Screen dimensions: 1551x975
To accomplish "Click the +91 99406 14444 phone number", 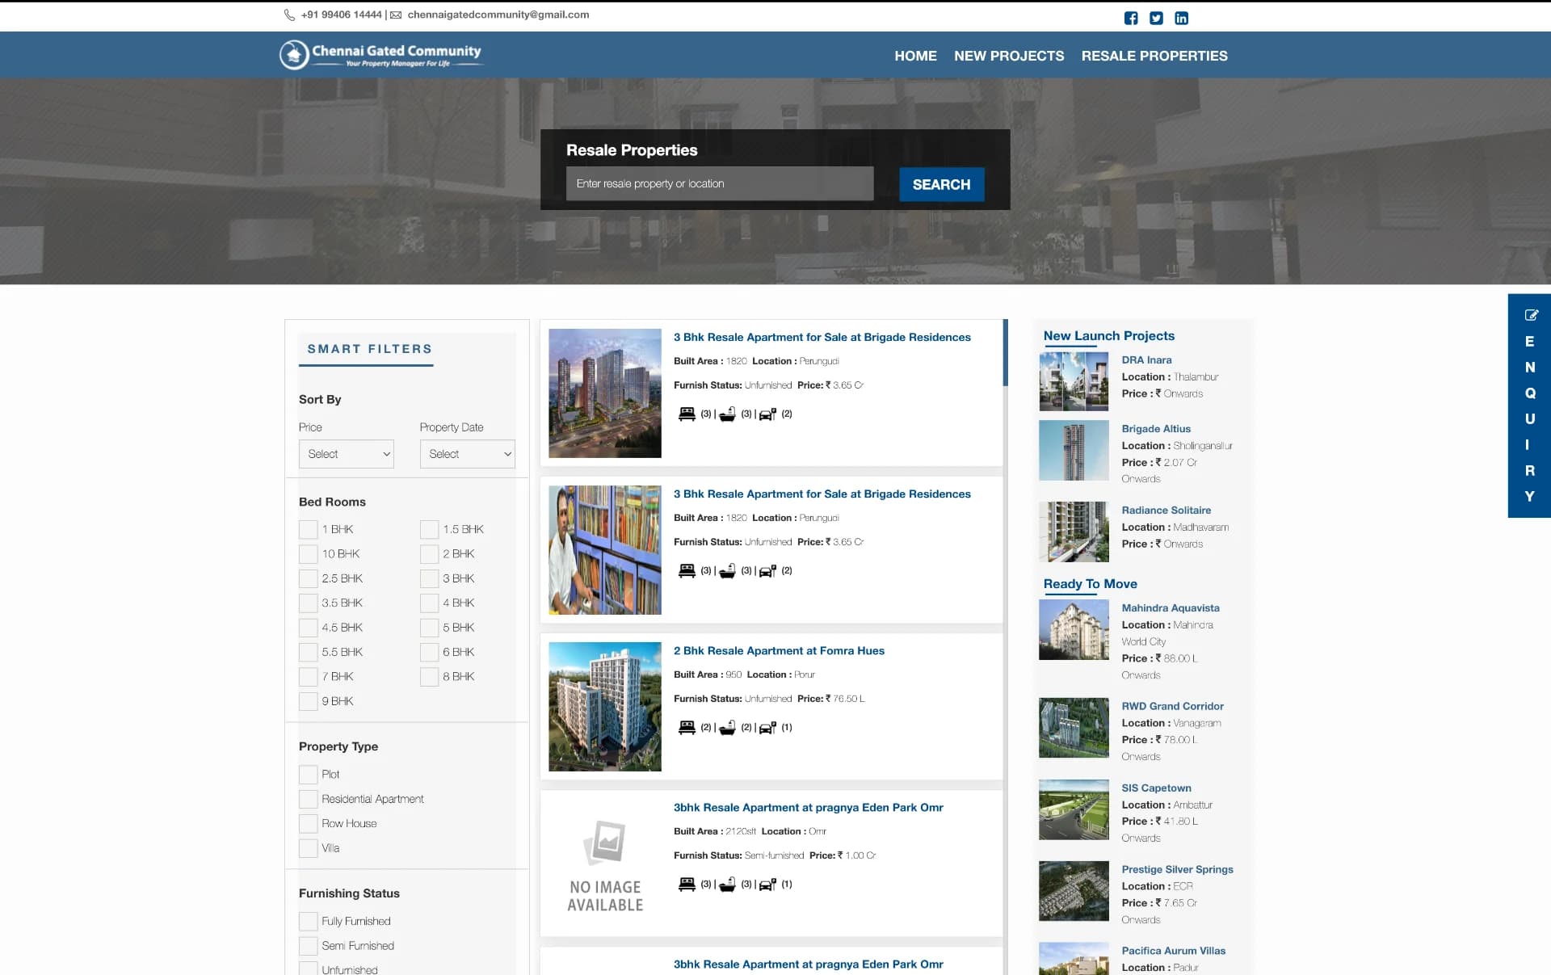I will tap(341, 15).
